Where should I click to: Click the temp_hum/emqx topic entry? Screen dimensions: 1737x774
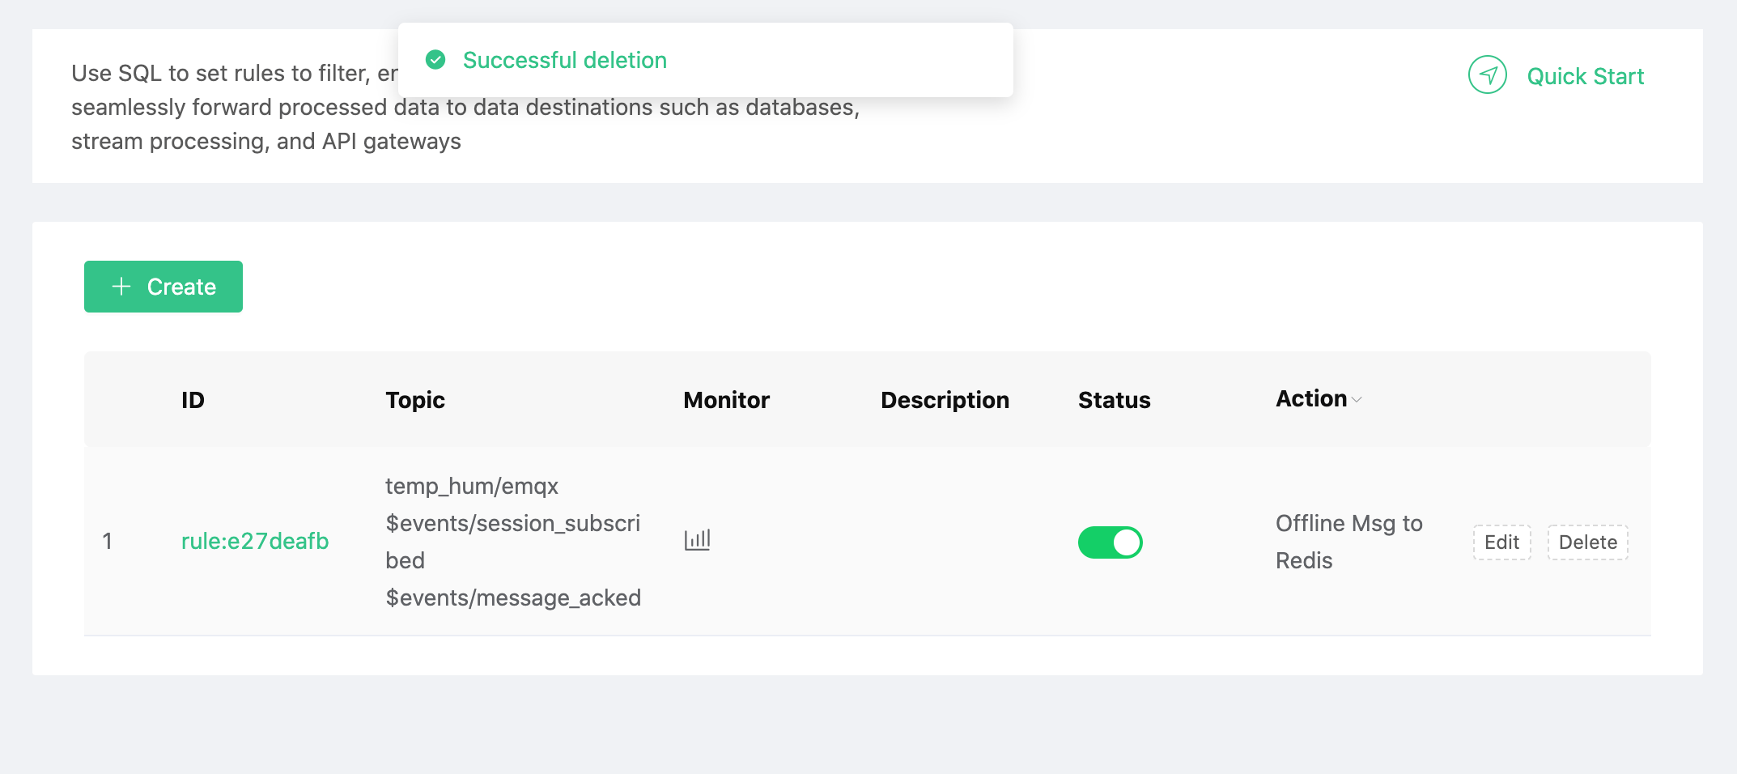pos(472,486)
